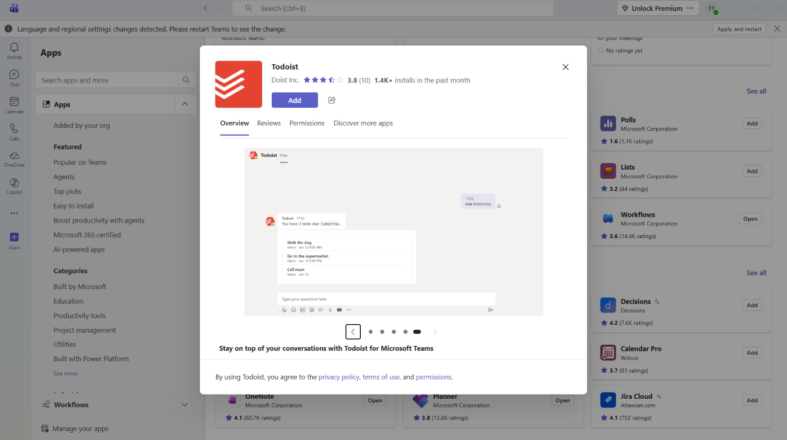This screenshot has width=787, height=440.
Task: Jump to third screenshot dot
Action: (x=393, y=332)
